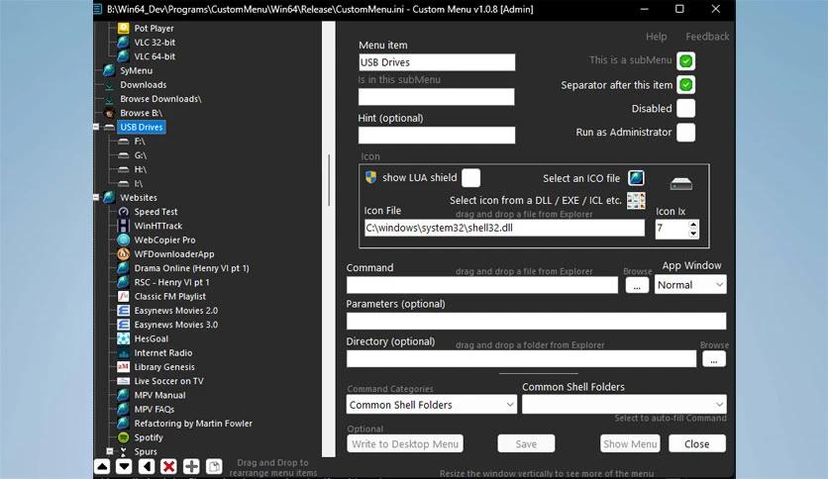828x479 pixels.
Task: Click the Spotify green icon
Action: pyautogui.click(x=123, y=437)
